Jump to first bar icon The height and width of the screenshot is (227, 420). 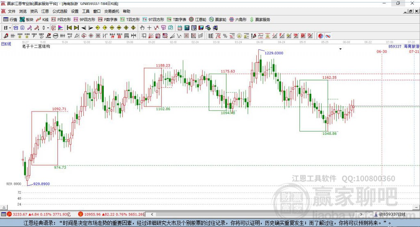69,28
